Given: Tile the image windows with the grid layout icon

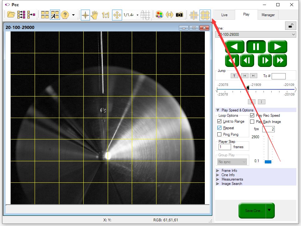Looking at the screenshot, I should coord(45,15).
